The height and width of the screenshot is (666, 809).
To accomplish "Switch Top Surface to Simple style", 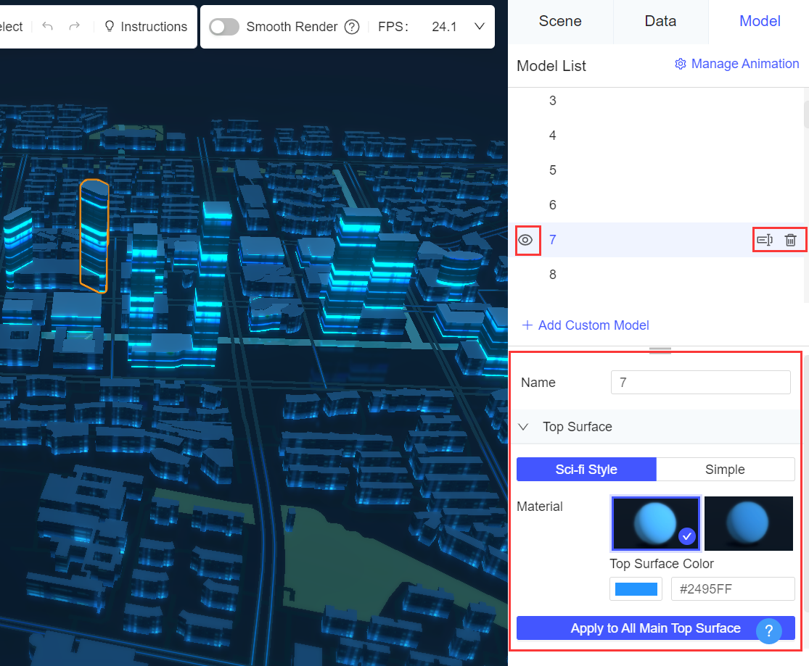I will click(725, 469).
